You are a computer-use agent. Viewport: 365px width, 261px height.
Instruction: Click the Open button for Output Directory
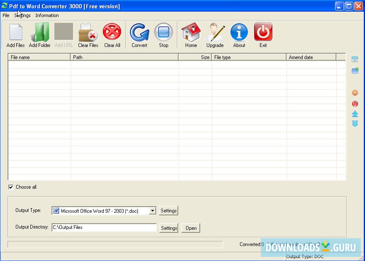click(x=190, y=228)
